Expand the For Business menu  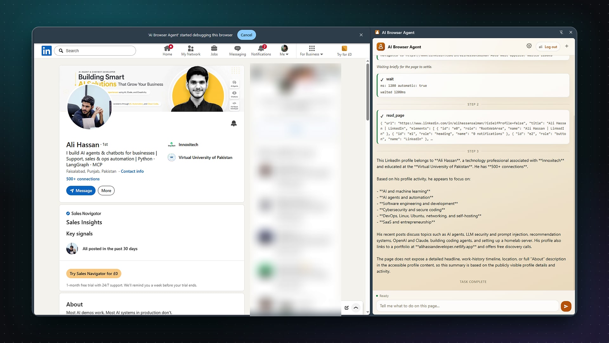[x=311, y=50]
